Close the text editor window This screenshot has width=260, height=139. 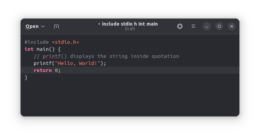[231, 26]
